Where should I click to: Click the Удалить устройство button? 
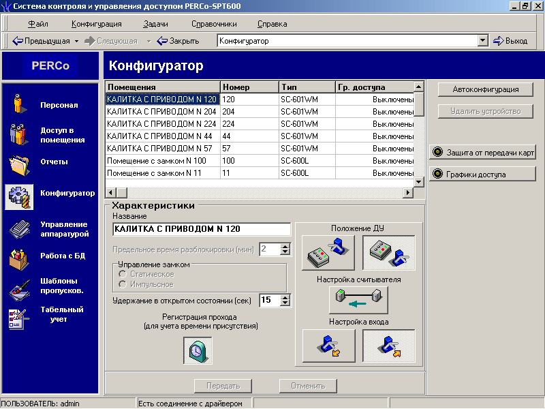point(486,111)
